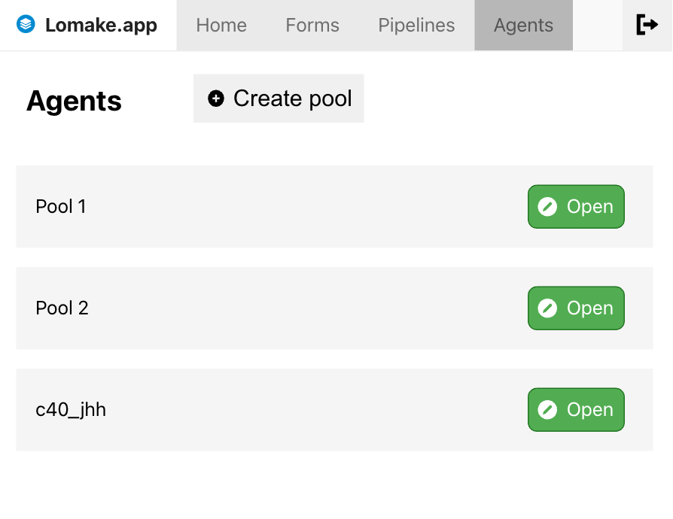This screenshot has width=673, height=519.
Task: Click the pencil icon on Pool 2's Open button
Action: coord(547,308)
